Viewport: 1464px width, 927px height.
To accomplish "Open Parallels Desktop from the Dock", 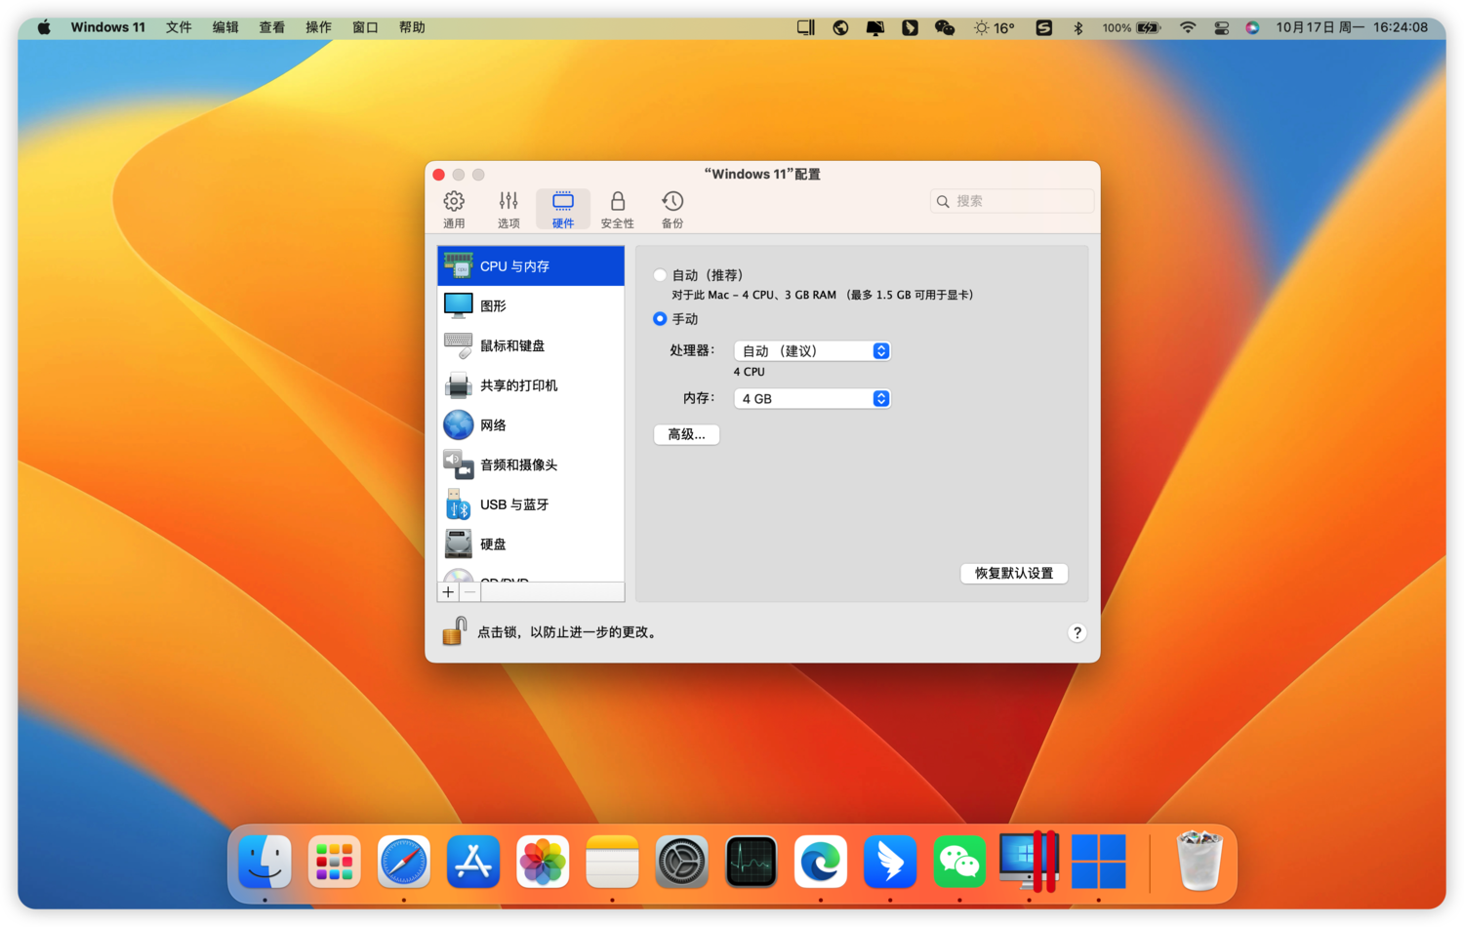I will pyautogui.click(x=1029, y=862).
